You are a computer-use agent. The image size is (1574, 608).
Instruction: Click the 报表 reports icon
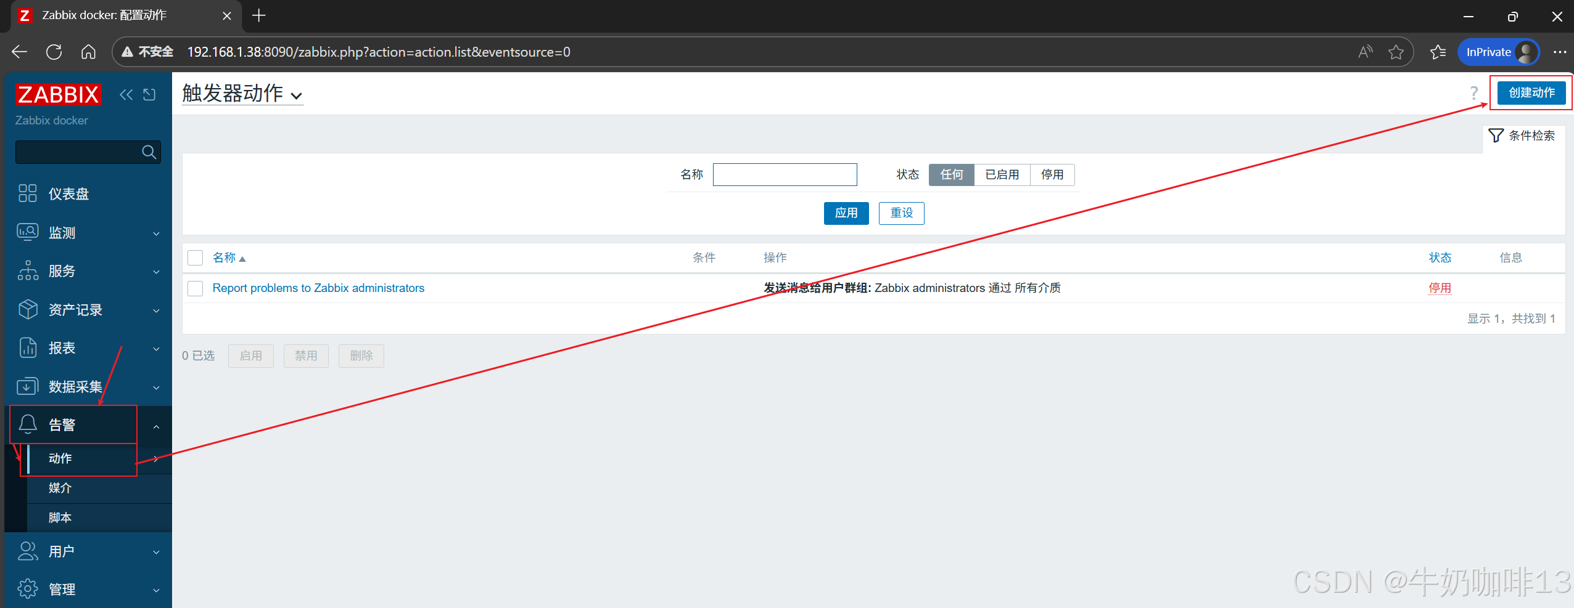pyautogui.click(x=28, y=347)
